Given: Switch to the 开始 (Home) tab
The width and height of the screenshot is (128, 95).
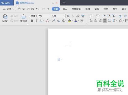Looking at the screenshot, I should 56,9.
